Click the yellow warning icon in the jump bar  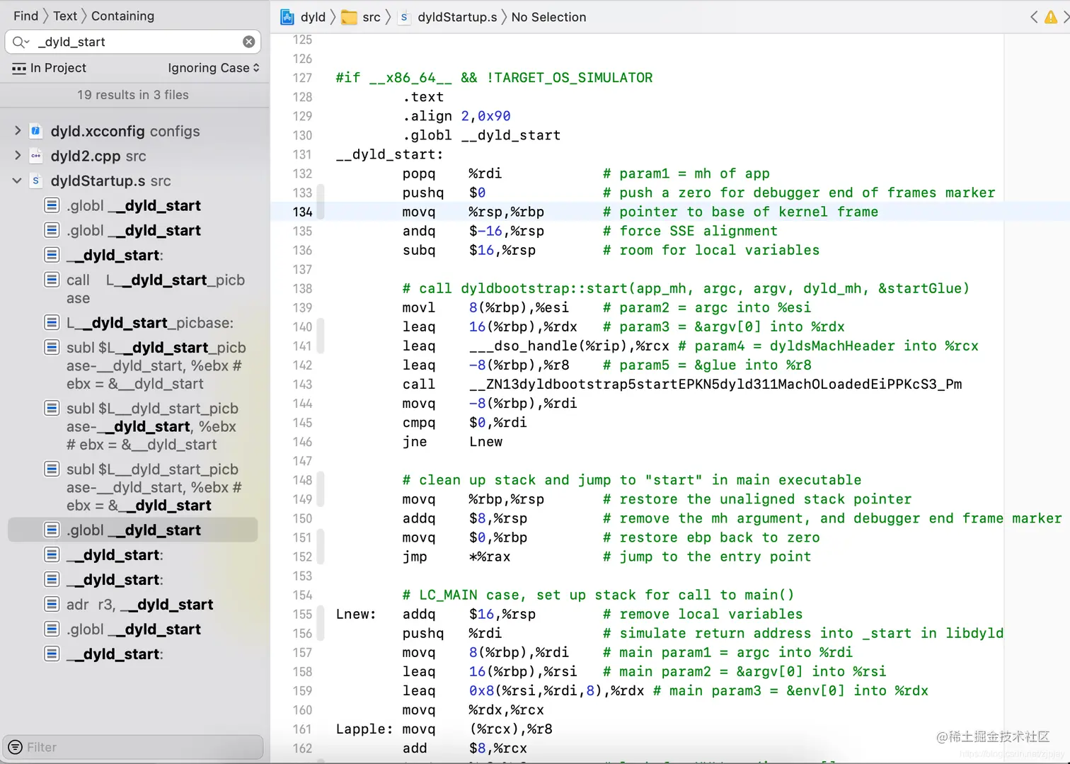[1051, 17]
